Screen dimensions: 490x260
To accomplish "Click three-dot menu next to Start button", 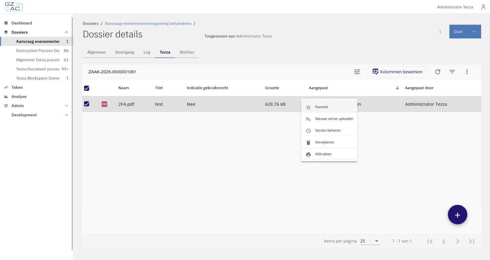I will [x=440, y=32].
